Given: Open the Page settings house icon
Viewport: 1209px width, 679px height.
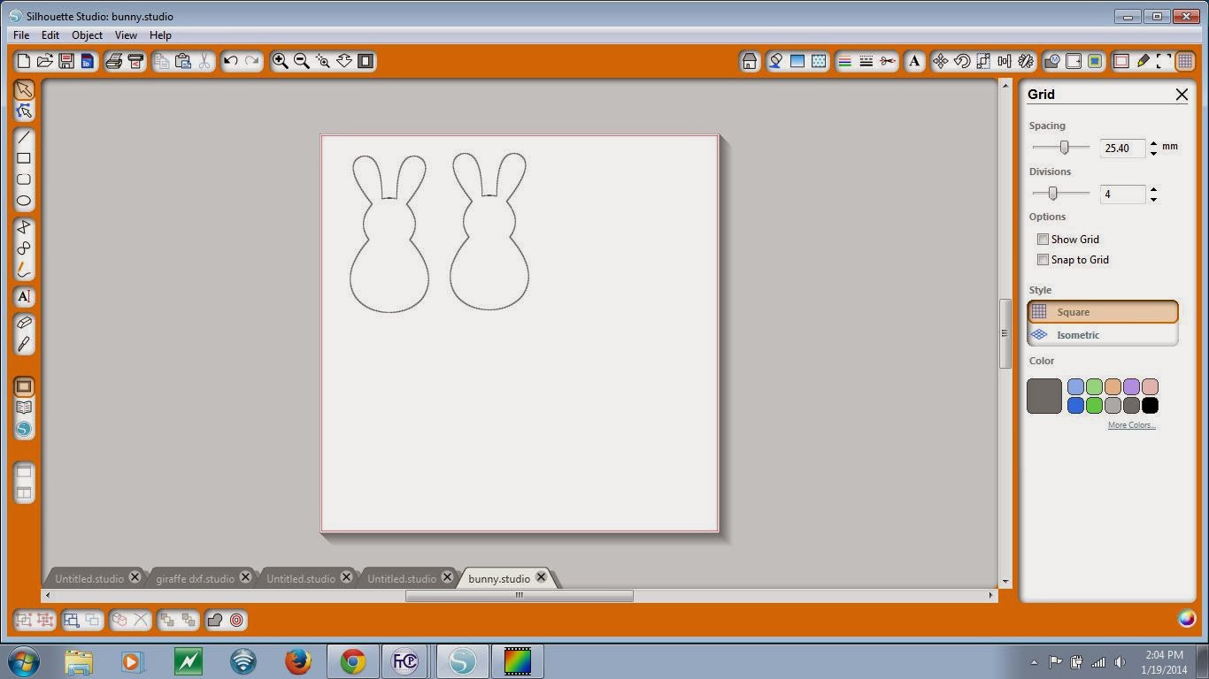Looking at the screenshot, I should 750,61.
